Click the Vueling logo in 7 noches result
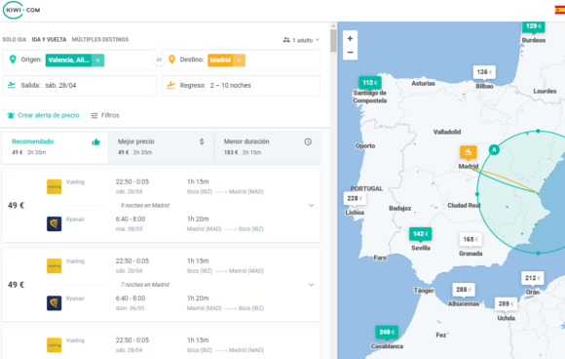The image size is (565, 359). (54, 266)
